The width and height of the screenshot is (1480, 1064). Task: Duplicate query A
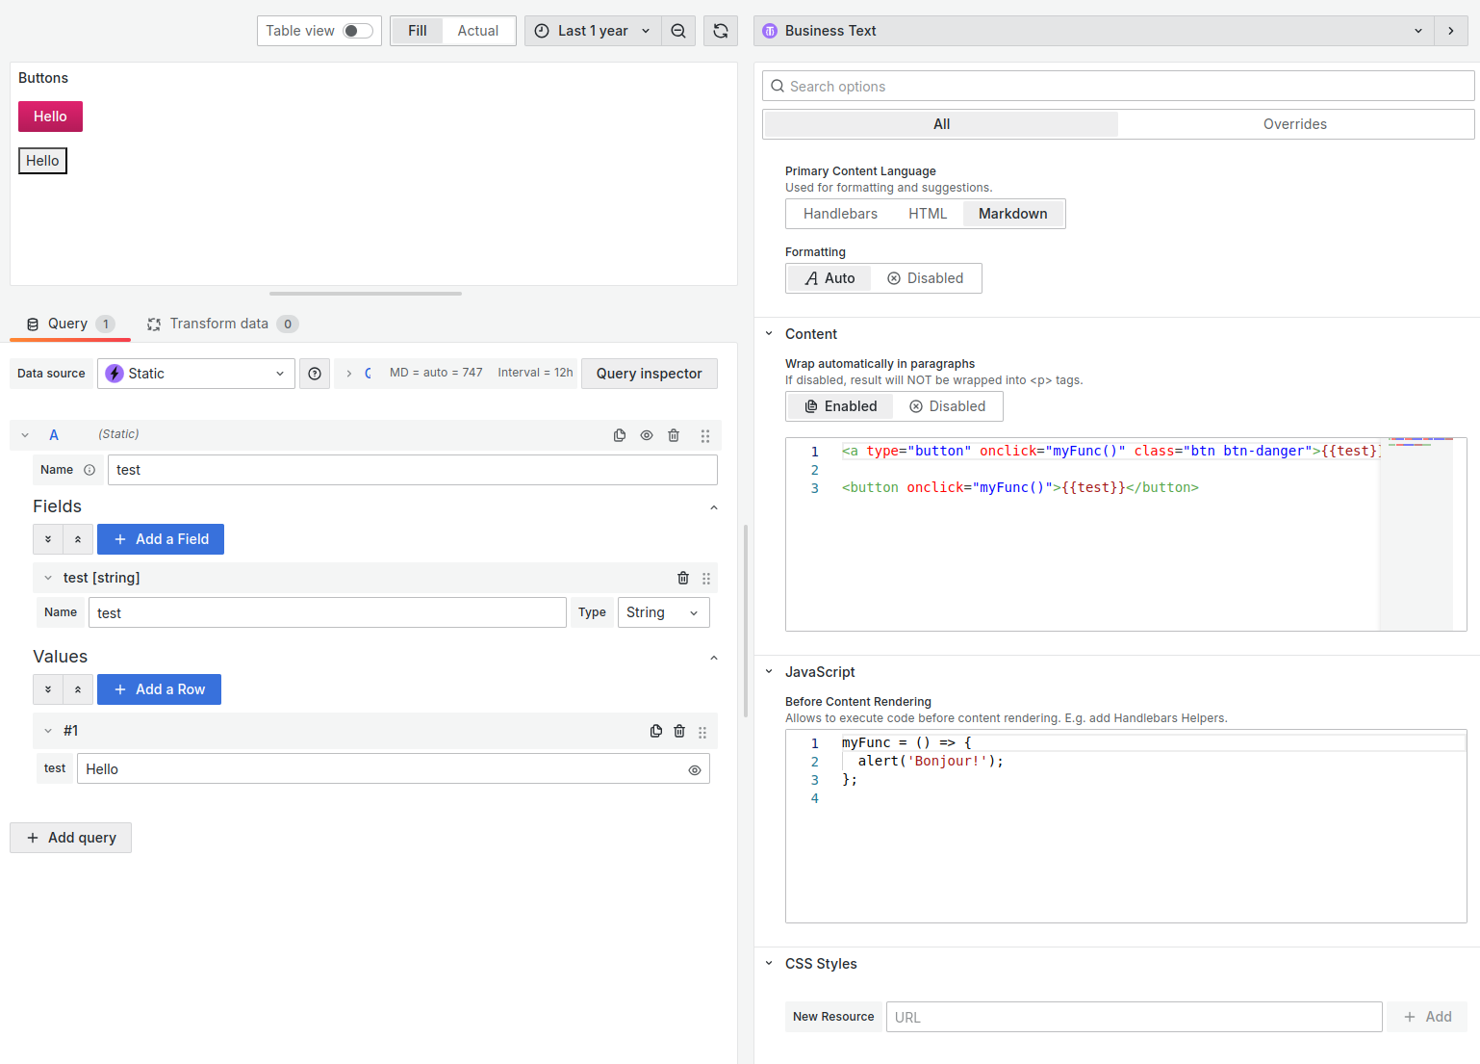(619, 435)
